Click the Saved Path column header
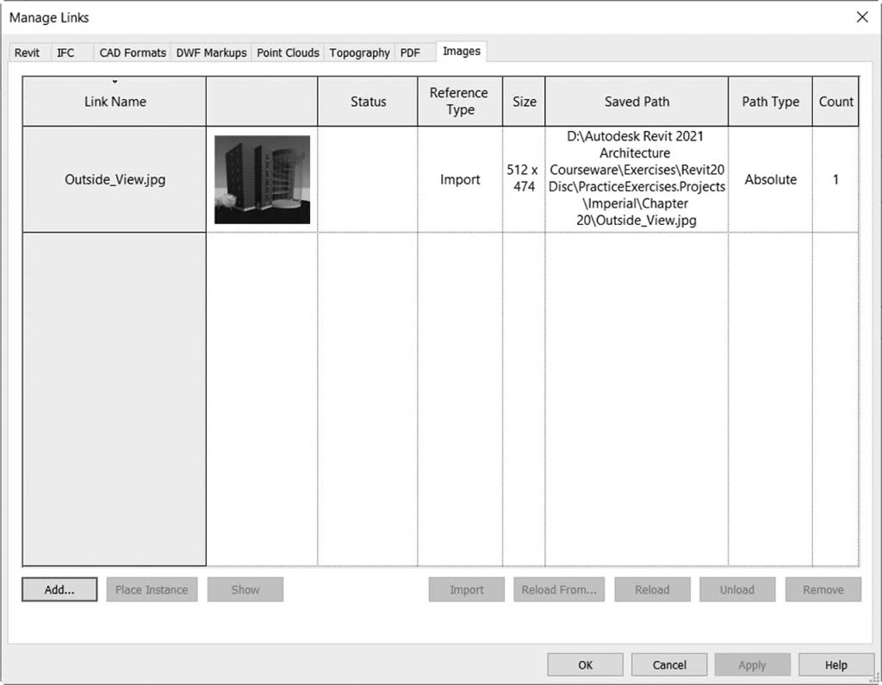This screenshot has width=882, height=685. click(x=637, y=102)
